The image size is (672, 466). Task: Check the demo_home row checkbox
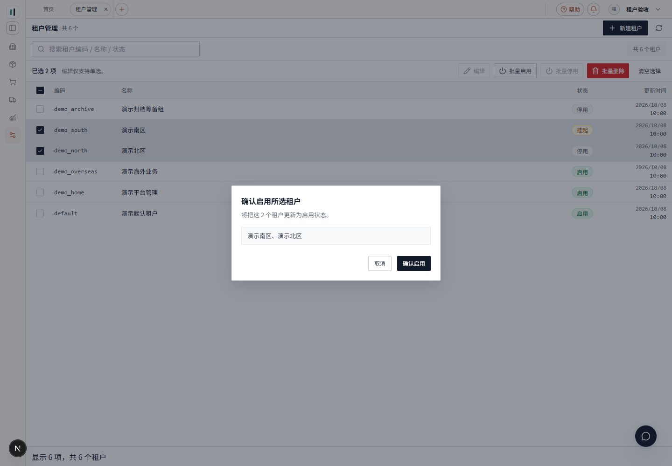(40, 192)
